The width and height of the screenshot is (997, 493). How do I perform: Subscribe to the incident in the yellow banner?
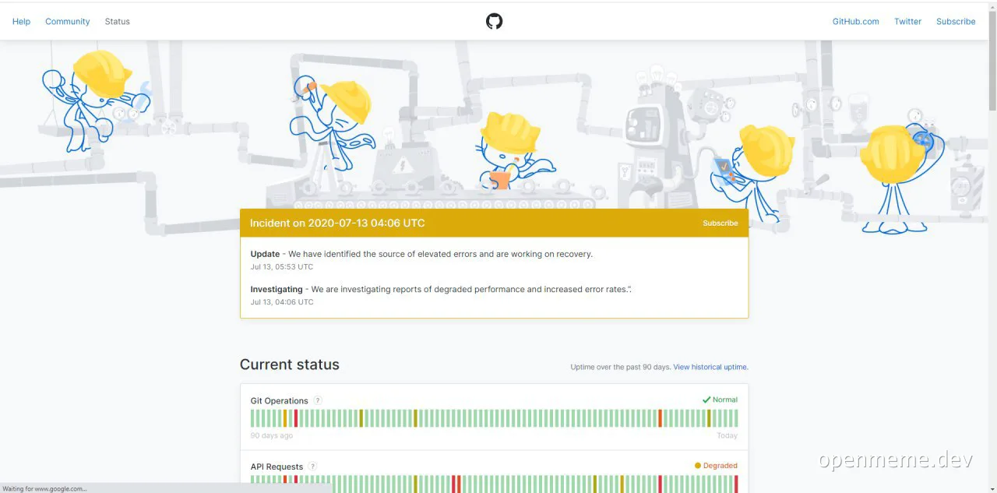coord(720,223)
